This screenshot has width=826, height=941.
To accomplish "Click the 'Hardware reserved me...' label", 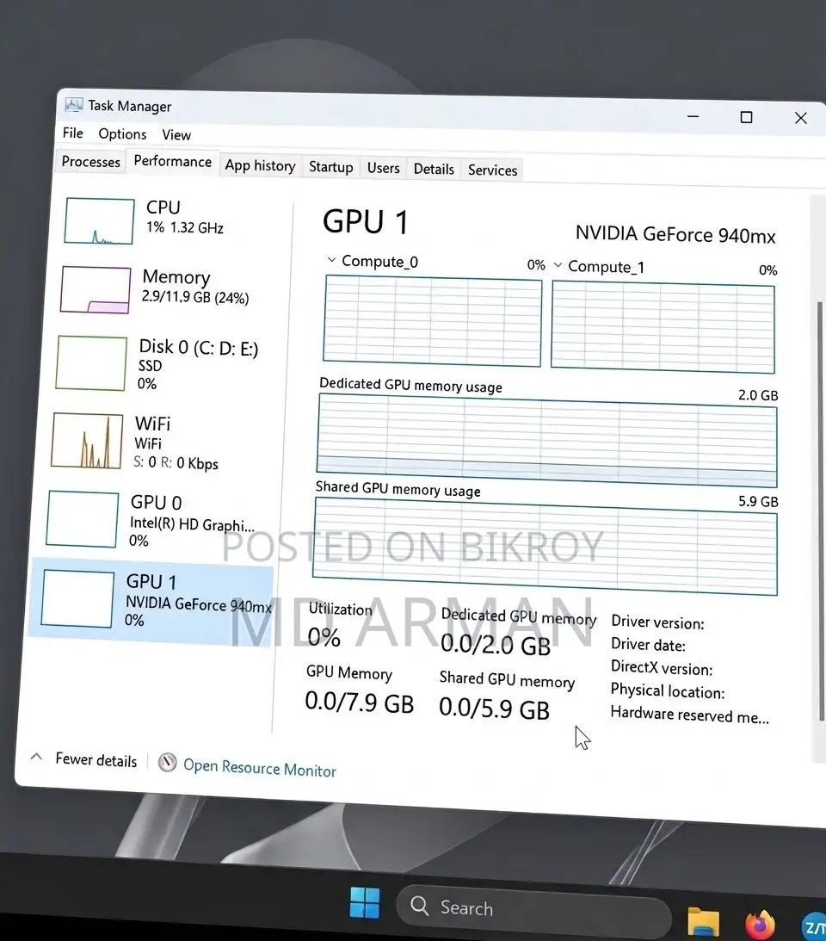I will point(690,715).
